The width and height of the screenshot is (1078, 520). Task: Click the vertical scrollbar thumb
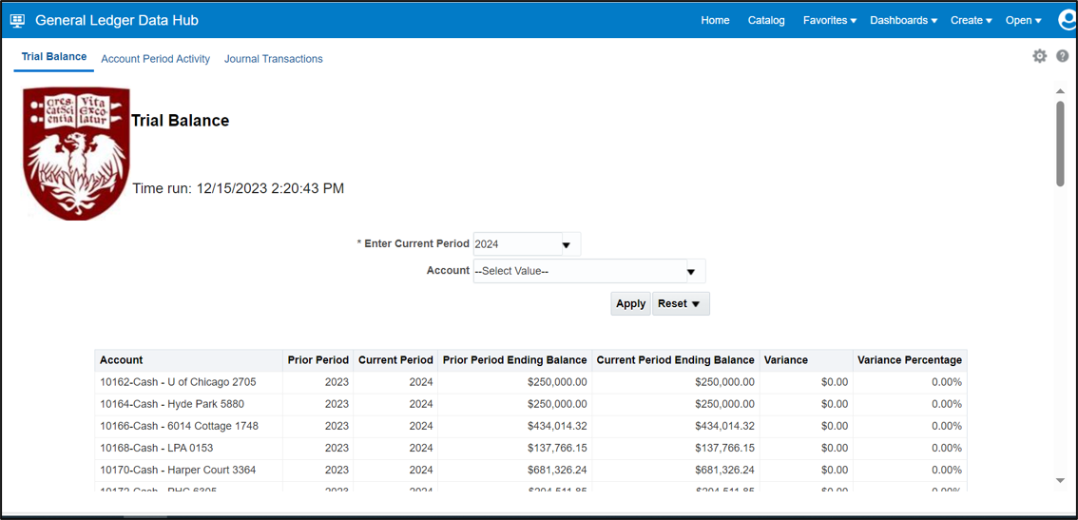point(1060,143)
